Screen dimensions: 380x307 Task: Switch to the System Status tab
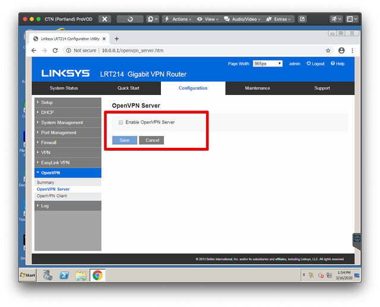[64, 88]
